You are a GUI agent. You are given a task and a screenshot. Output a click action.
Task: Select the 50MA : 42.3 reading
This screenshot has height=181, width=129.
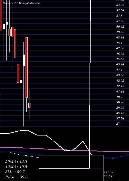(16, 162)
